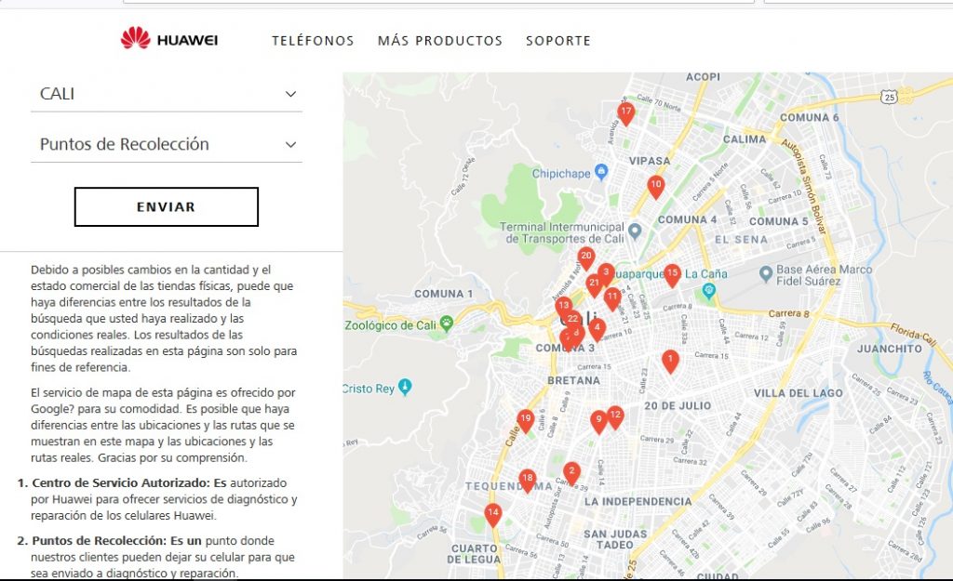Click the TEQUENDAMA map label
953x581 pixels.
click(x=509, y=486)
